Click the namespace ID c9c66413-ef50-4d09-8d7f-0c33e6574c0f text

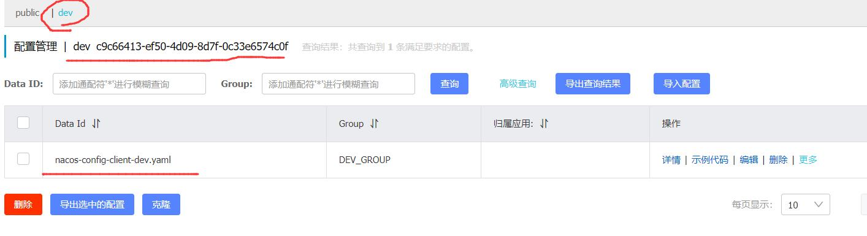pos(192,47)
